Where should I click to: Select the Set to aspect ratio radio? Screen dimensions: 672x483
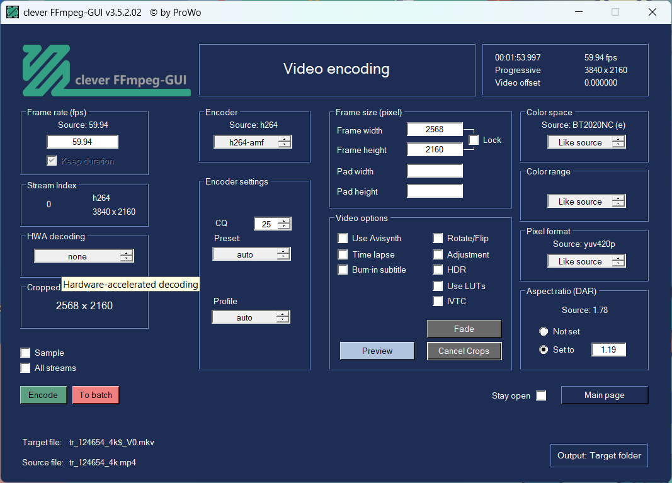click(544, 349)
